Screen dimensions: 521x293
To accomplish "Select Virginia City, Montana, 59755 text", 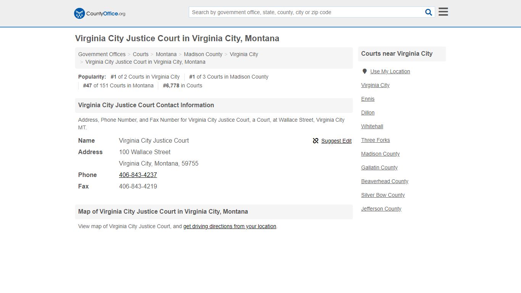I will point(159,163).
